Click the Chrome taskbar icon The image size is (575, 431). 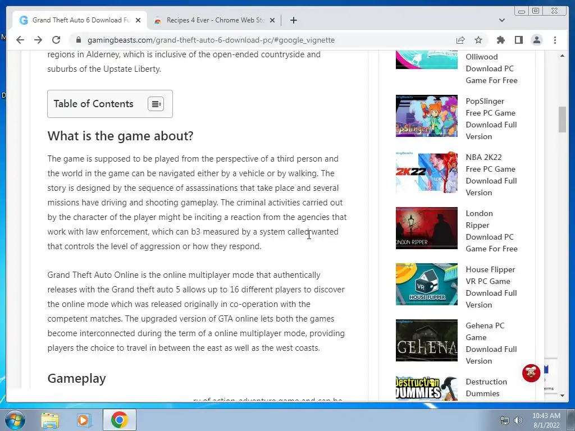[119, 420]
